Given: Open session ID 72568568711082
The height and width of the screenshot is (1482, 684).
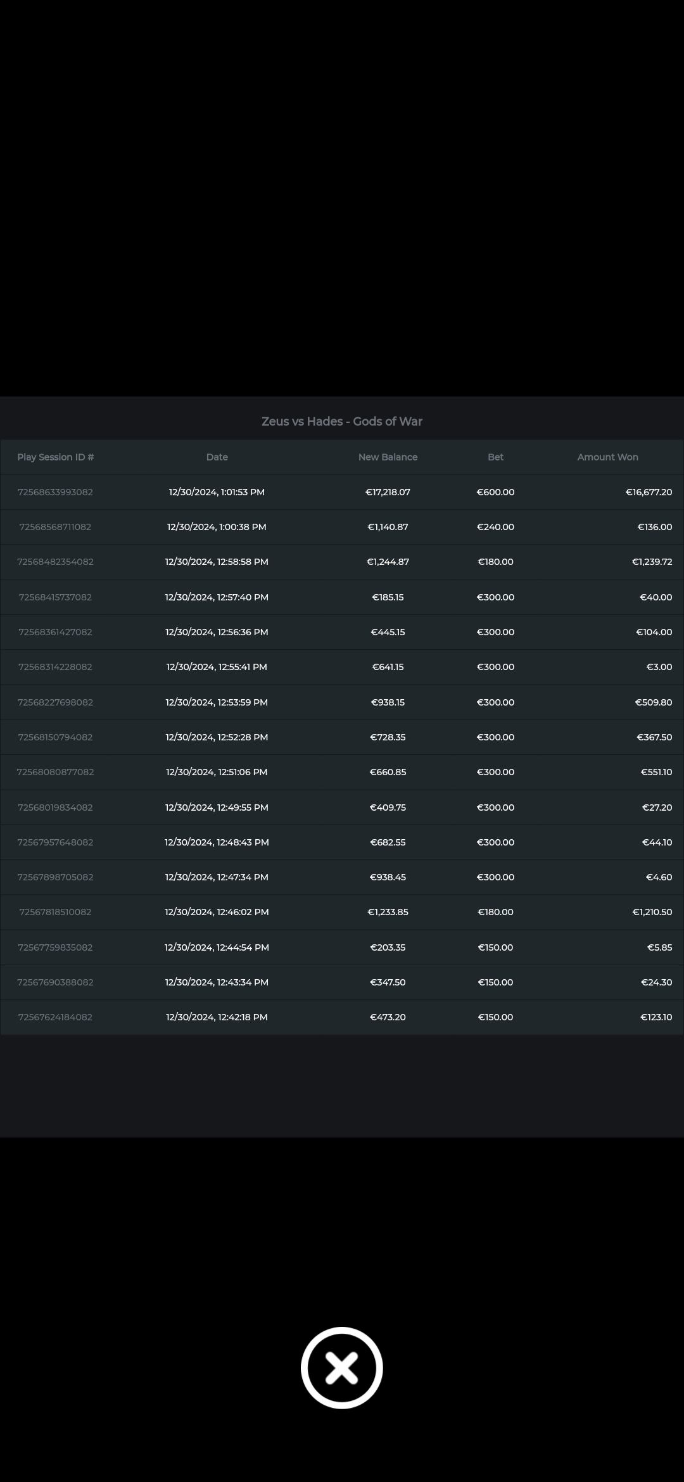Looking at the screenshot, I should pyautogui.click(x=56, y=527).
